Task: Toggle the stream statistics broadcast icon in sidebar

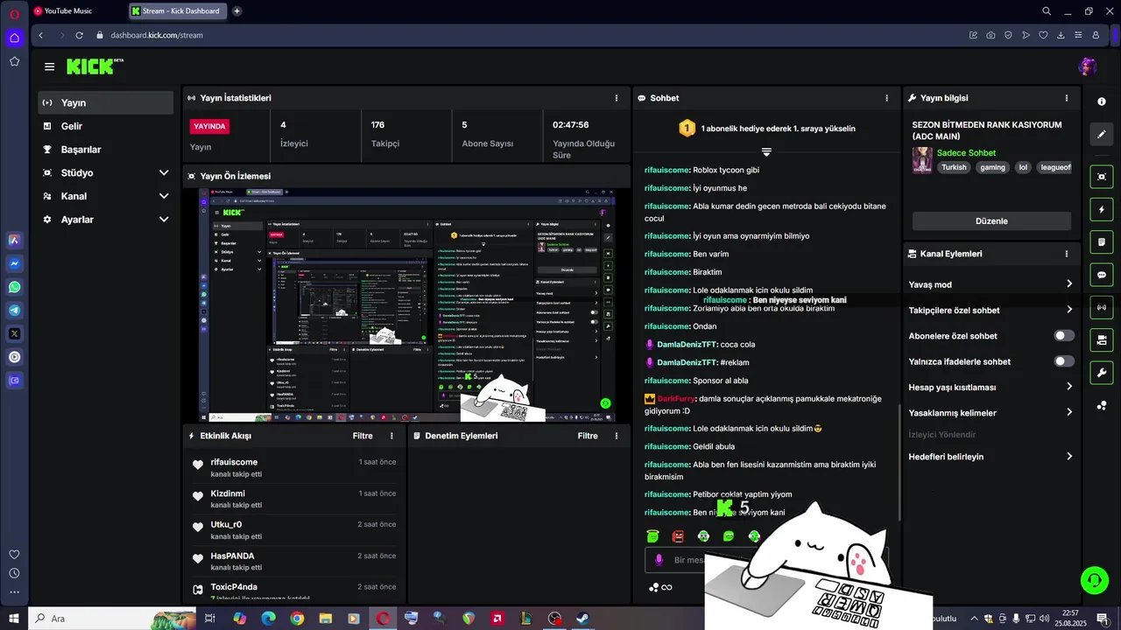Action: [1102, 307]
